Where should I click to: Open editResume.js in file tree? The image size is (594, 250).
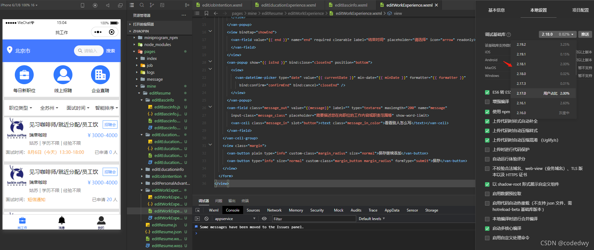[x=164, y=225]
